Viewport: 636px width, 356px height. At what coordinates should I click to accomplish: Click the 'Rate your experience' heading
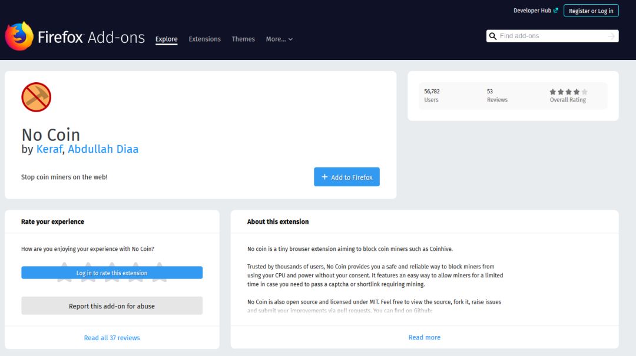coord(53,221)
